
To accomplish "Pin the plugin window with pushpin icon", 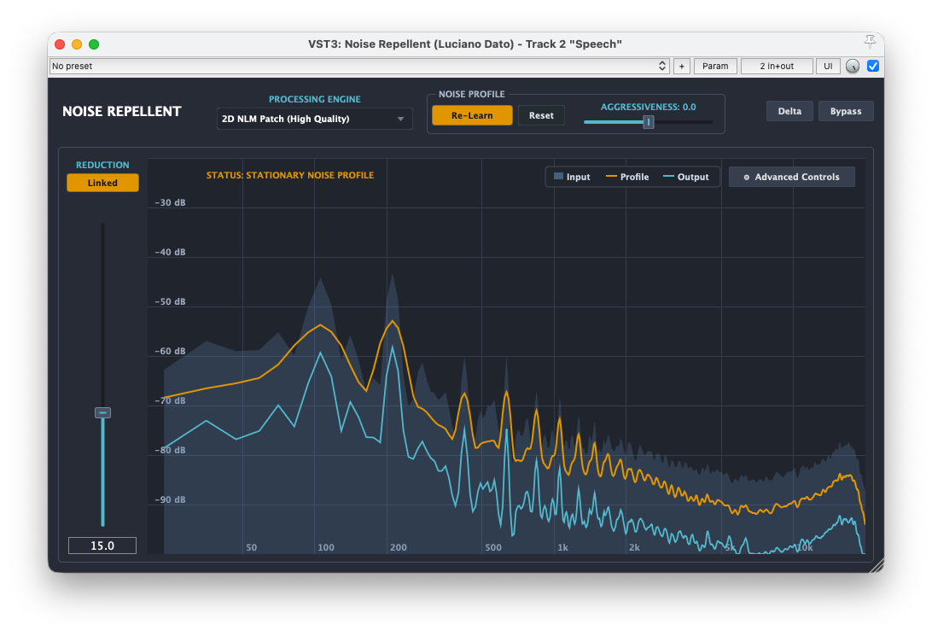I will [x=870, y=42].
